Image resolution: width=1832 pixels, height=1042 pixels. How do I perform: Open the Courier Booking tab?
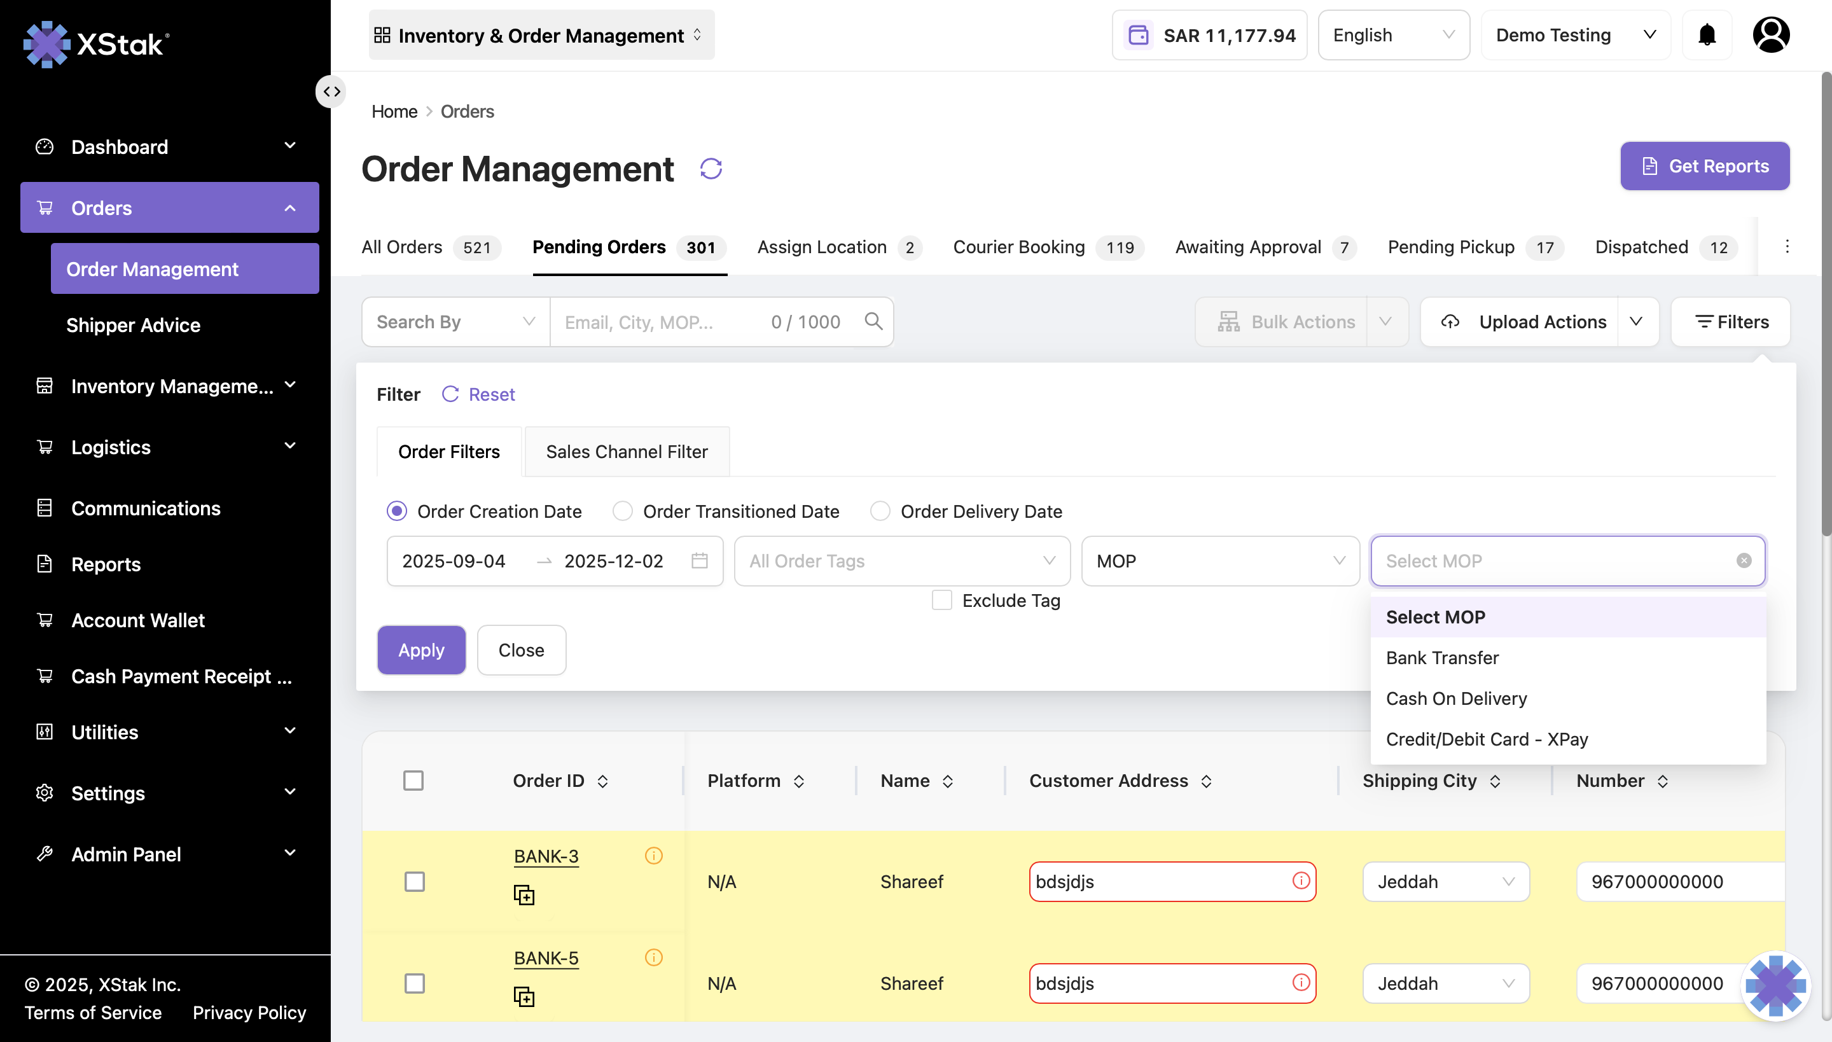coord(1018,247)
